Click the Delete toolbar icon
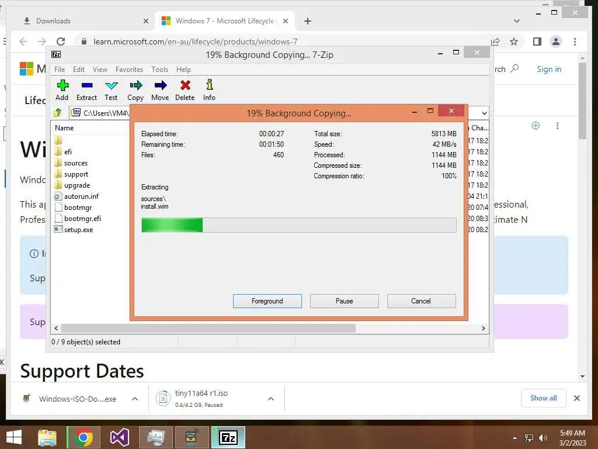 [x=185, y=90]
